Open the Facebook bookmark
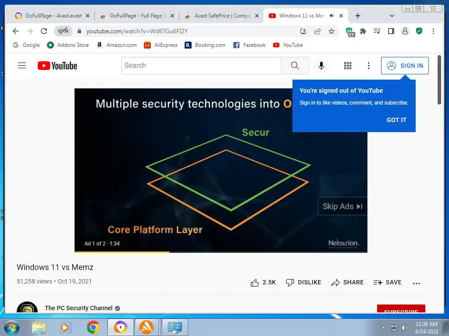 click(249, 45)
